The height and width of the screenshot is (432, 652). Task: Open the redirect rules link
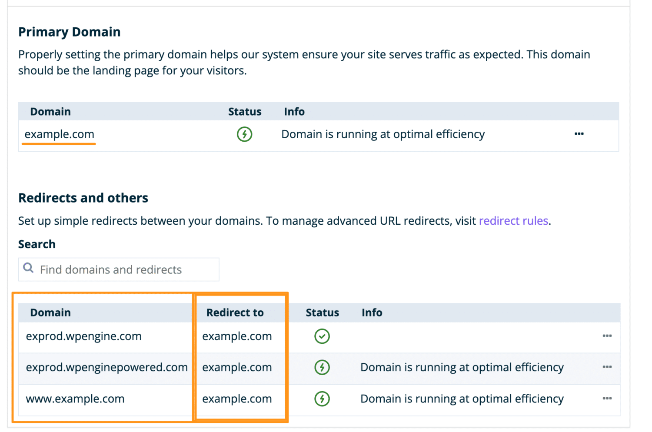(x=513, y=221)
